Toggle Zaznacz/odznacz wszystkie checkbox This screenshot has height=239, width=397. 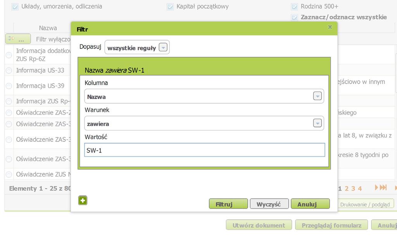click(x=294, y=17)
